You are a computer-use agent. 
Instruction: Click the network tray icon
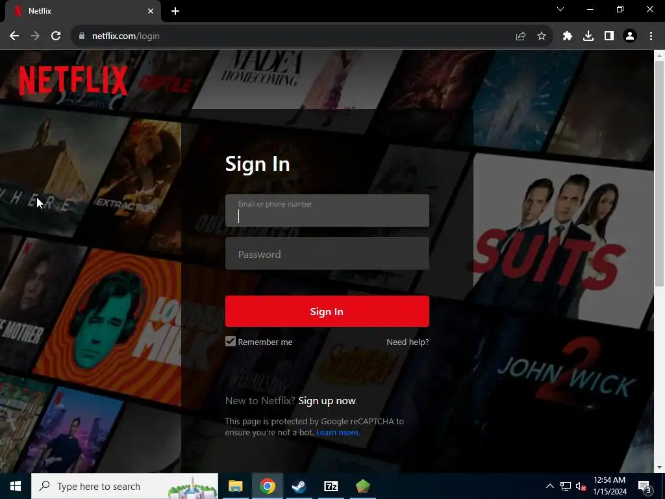(566, 486)
